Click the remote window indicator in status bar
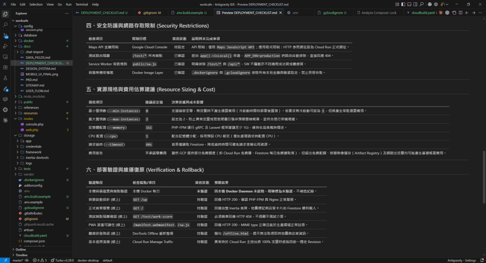Image resolution: width=486 pixels, height=263 pixels. pos(5,260)
